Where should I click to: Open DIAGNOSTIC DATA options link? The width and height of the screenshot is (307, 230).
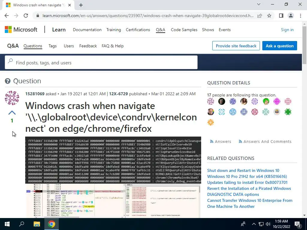pos(233,195)
